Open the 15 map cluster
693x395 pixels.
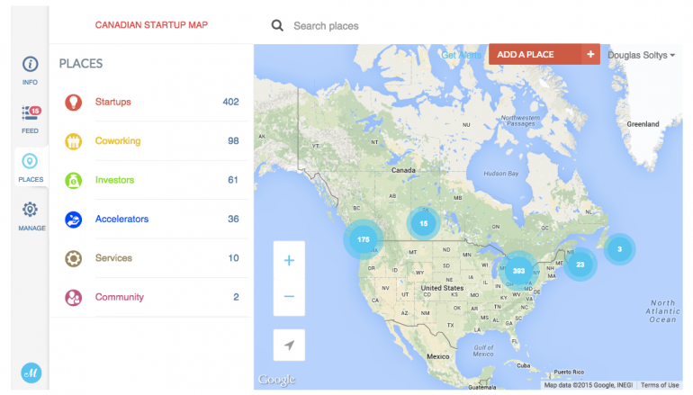423,223
